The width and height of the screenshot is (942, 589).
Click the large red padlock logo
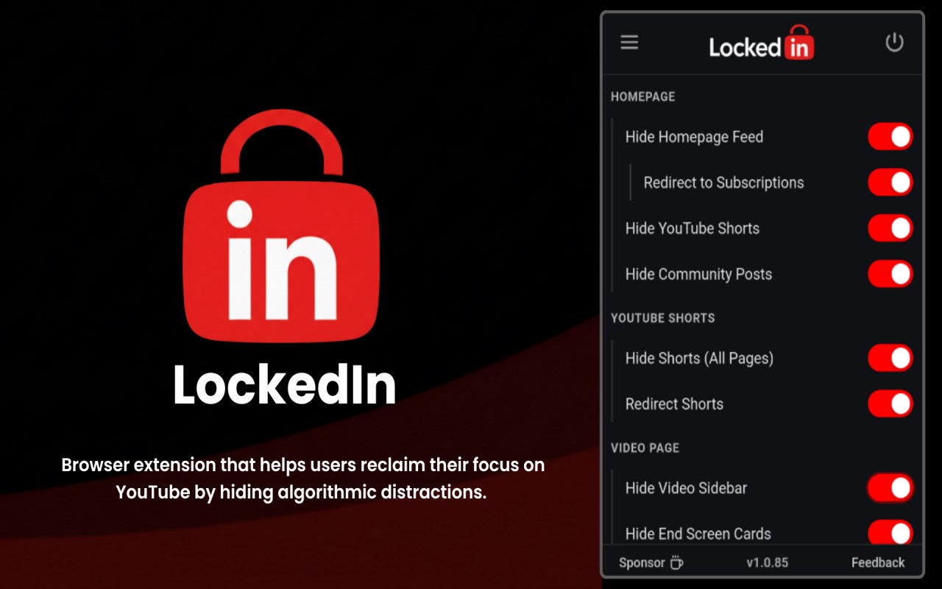tap(281, 225)
